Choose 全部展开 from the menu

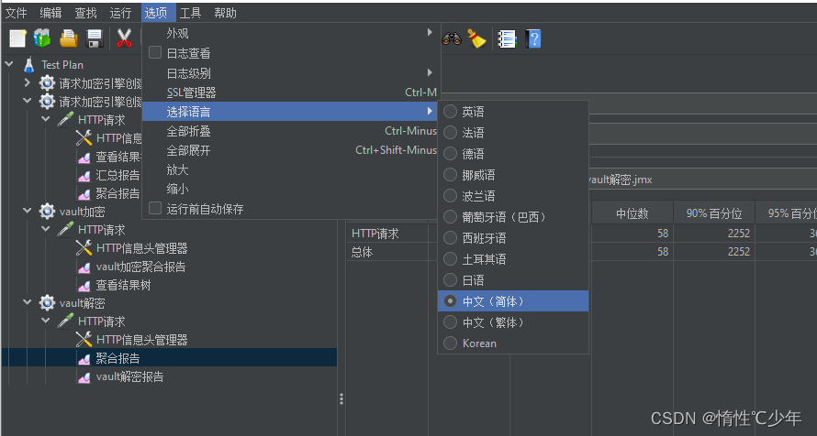[291, 150]
